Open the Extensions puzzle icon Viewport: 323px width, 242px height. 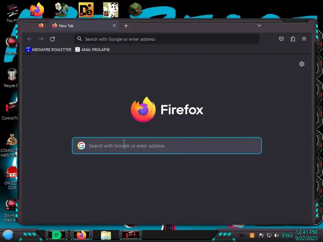click(293, 39)
